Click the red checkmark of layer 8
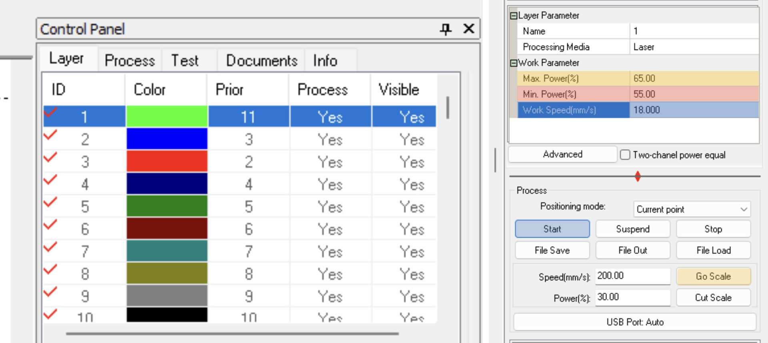This screenshot has width=768, height=343. click(x=50, y=270)
